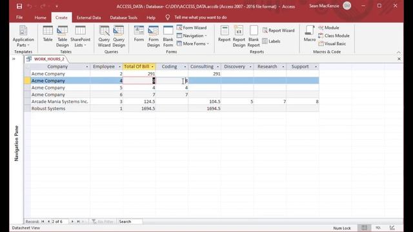413x232 pixels.
Task: Click the Undo button in title bar
Action: (x=30, y=6)
